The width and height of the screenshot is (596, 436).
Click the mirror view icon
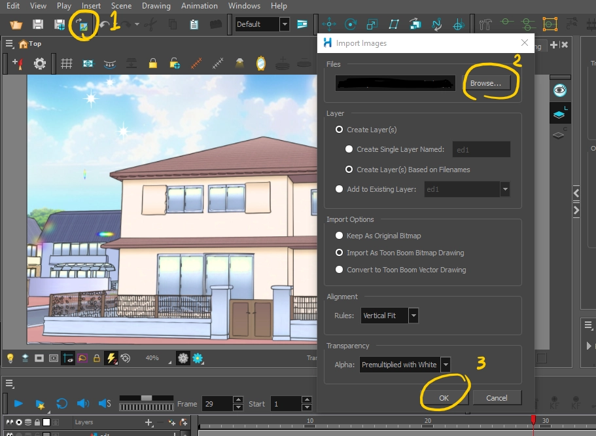click(261, 63)
